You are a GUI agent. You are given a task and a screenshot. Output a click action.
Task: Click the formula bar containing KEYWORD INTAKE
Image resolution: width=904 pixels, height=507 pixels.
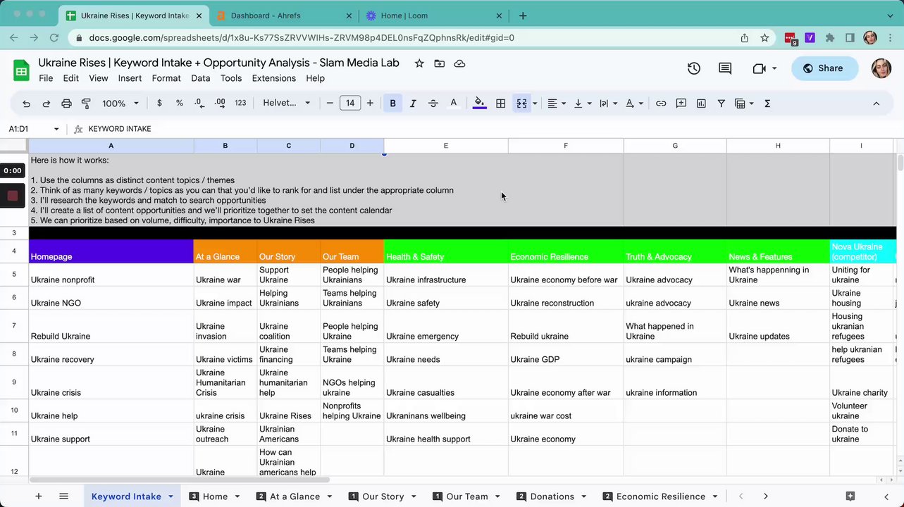(x=493, y=129)
